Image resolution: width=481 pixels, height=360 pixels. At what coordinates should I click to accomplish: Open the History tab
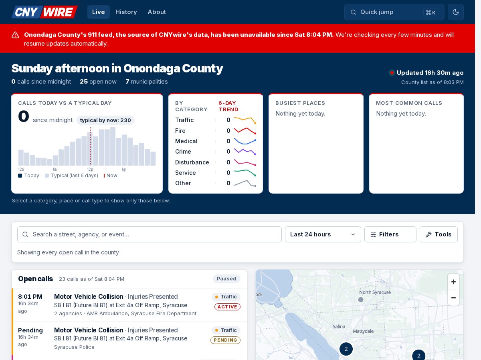click(x=126, y=12)
